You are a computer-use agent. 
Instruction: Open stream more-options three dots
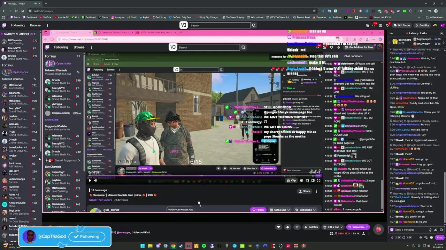click(369, 234)
